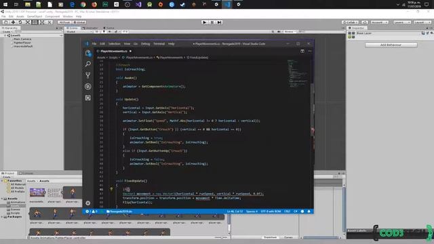
Task: Select the PlayerMovement.cs editor tab
Action: (114, 52)
